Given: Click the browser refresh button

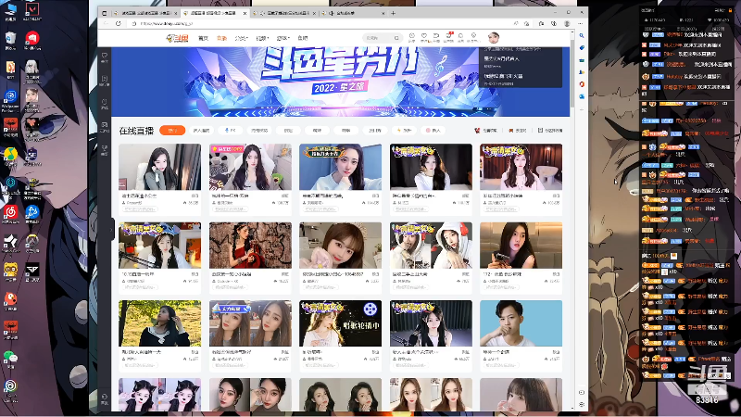Looking at the screenshot, I should (x=119, y=24).
